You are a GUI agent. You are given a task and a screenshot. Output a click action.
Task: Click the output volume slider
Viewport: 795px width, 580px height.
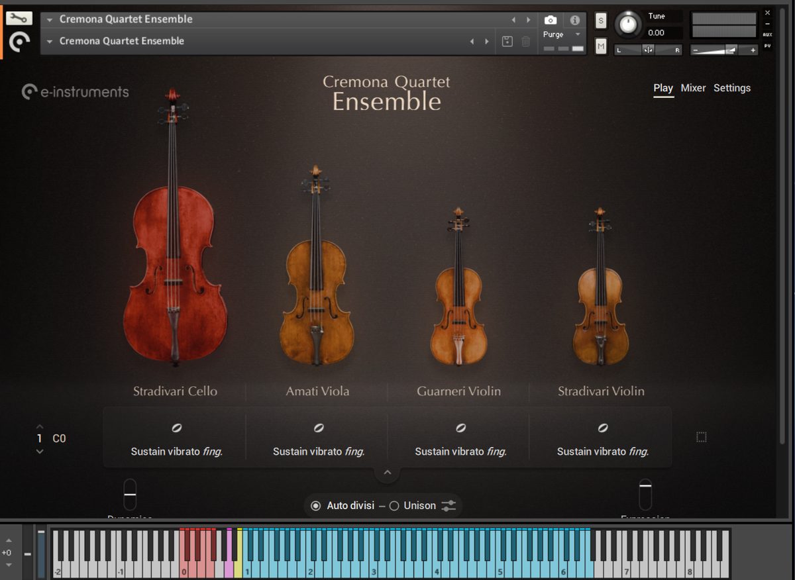coord(724,50)
